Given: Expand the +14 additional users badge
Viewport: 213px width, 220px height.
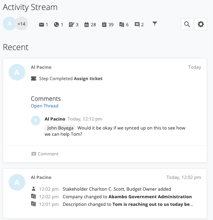Looking at the screenshot, I should coord(22,24).
